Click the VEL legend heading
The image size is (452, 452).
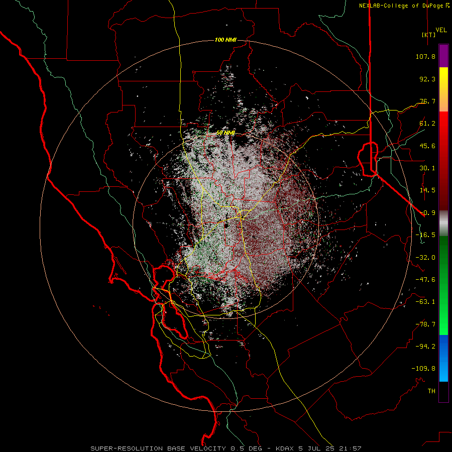441,30
